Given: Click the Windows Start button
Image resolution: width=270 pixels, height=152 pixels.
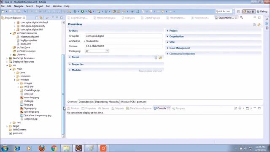Looking at the screenshot, I should coord(5,148).
